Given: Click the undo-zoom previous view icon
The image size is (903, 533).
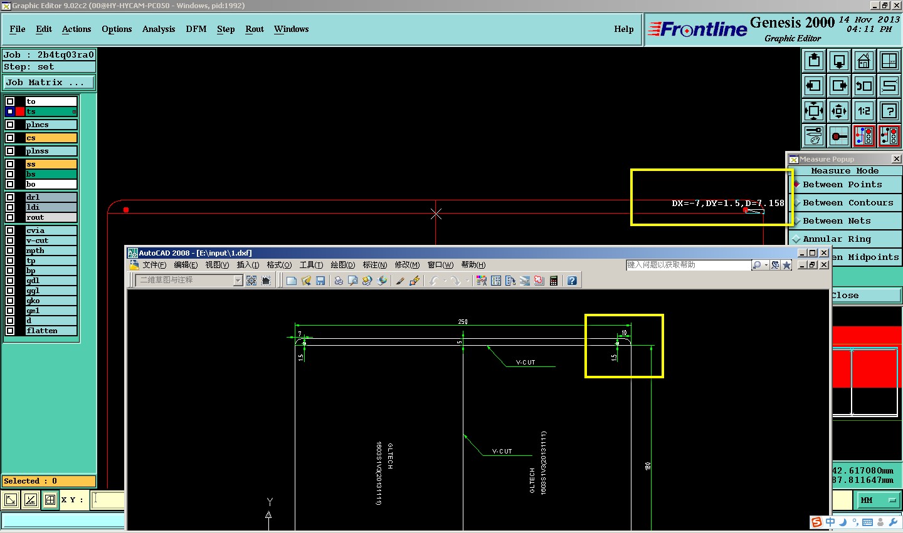Looking at the screenshot, I should click(x=863, y=86).
